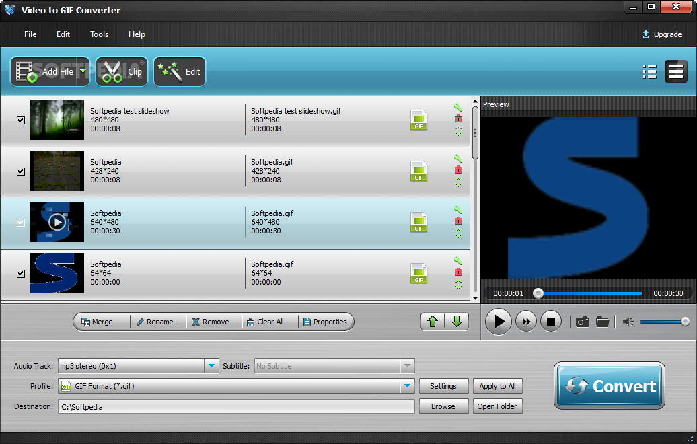The image size is (697, 444).
Task: Delete the 64*64 Softpedia item
Action: tap(458, 272)
